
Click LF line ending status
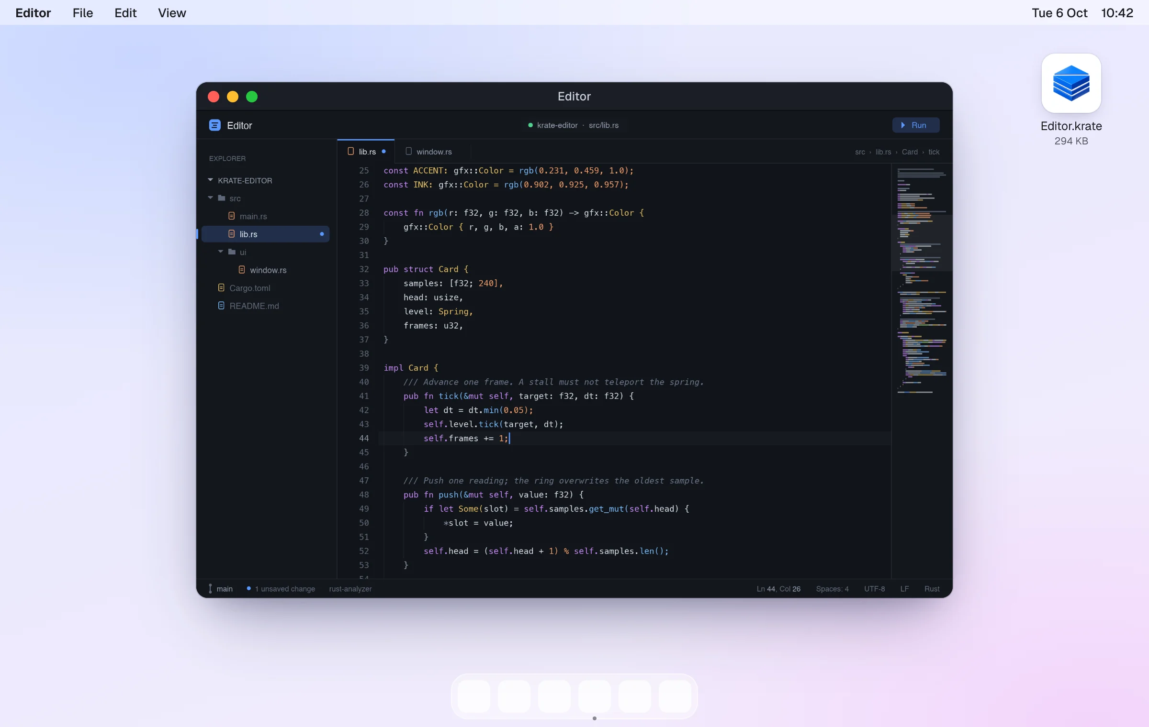point(904,589)
